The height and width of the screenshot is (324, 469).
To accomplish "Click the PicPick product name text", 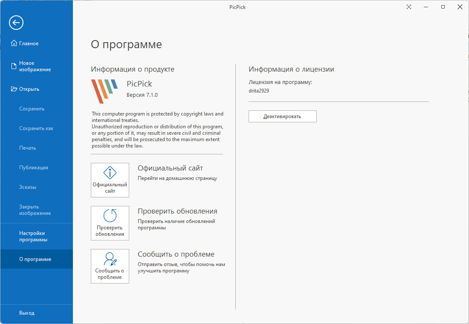I will [x=139, y=84].
